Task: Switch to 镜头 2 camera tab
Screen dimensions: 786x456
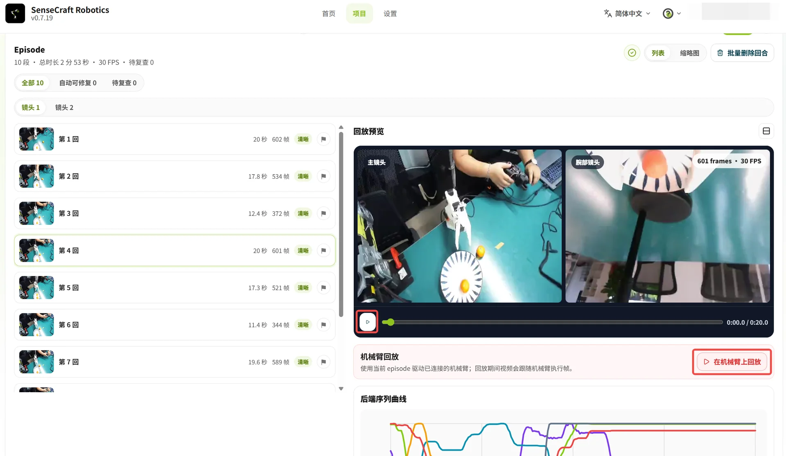Action: point(64,108)
